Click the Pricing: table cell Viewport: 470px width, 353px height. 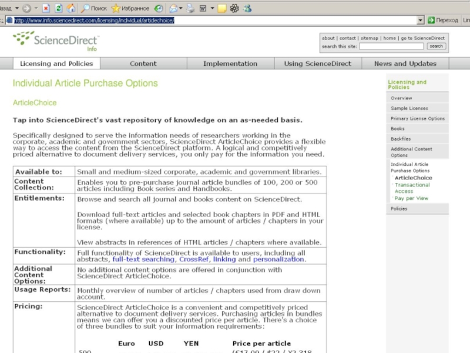(x=43, y=328)
